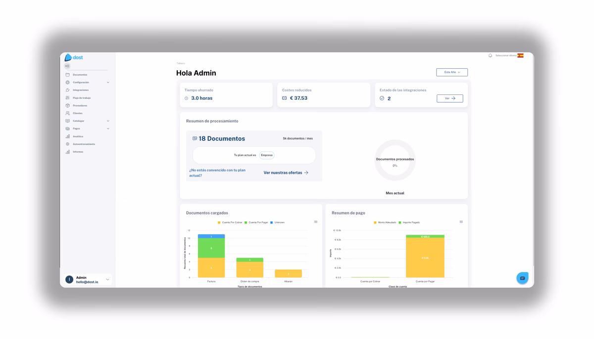Open the Documentos sidebar icon
This screenshot has width=594, height=339.
[68, 75]
